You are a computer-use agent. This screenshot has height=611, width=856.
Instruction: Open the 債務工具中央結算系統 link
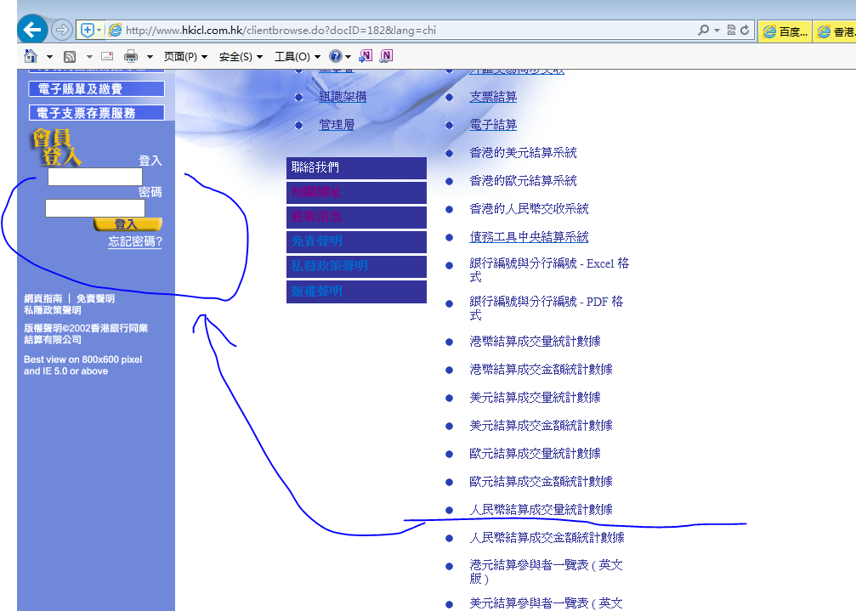[529, 237]
